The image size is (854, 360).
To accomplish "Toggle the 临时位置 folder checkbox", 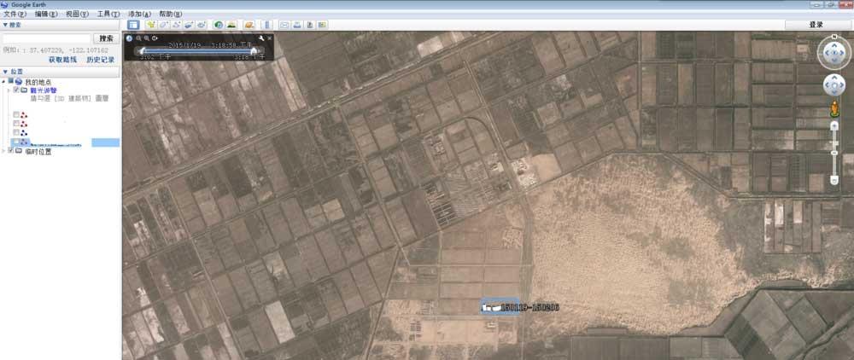I will [x=10, y=151].
